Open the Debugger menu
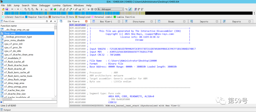Viewport: 256px width, 112px height. click(45, 5)
